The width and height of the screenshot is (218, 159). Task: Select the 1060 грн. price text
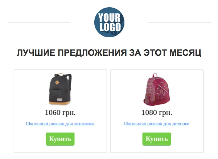60,113
